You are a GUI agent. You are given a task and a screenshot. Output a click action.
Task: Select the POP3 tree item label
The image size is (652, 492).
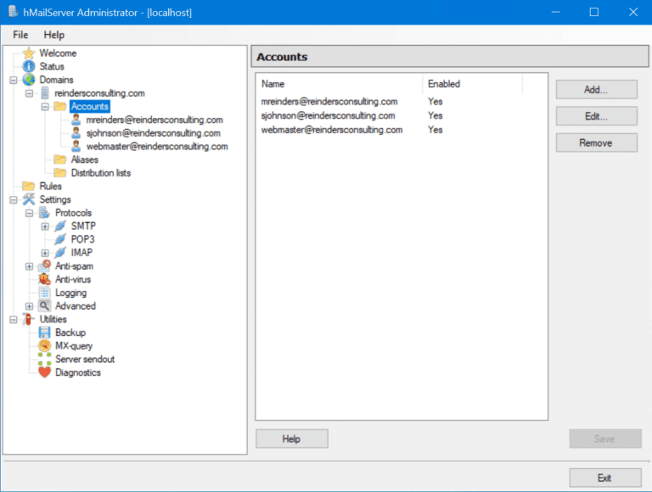(x=82, y=239)
